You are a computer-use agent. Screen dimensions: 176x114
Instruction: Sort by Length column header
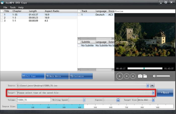33,11
